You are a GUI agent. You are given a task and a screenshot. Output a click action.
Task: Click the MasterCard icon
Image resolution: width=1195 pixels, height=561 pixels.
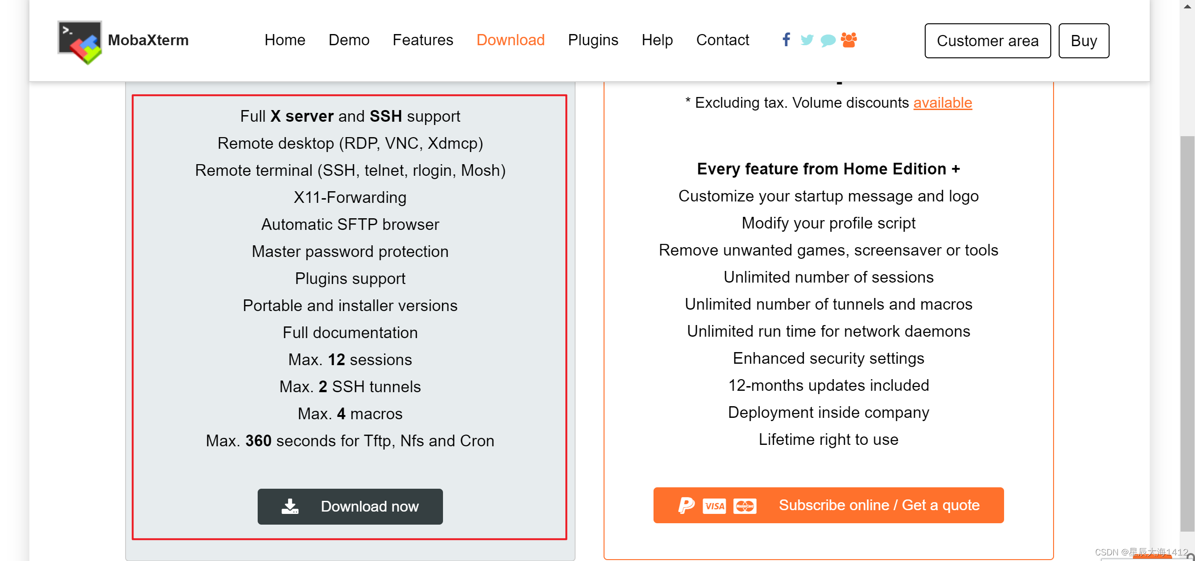point(745,506)
